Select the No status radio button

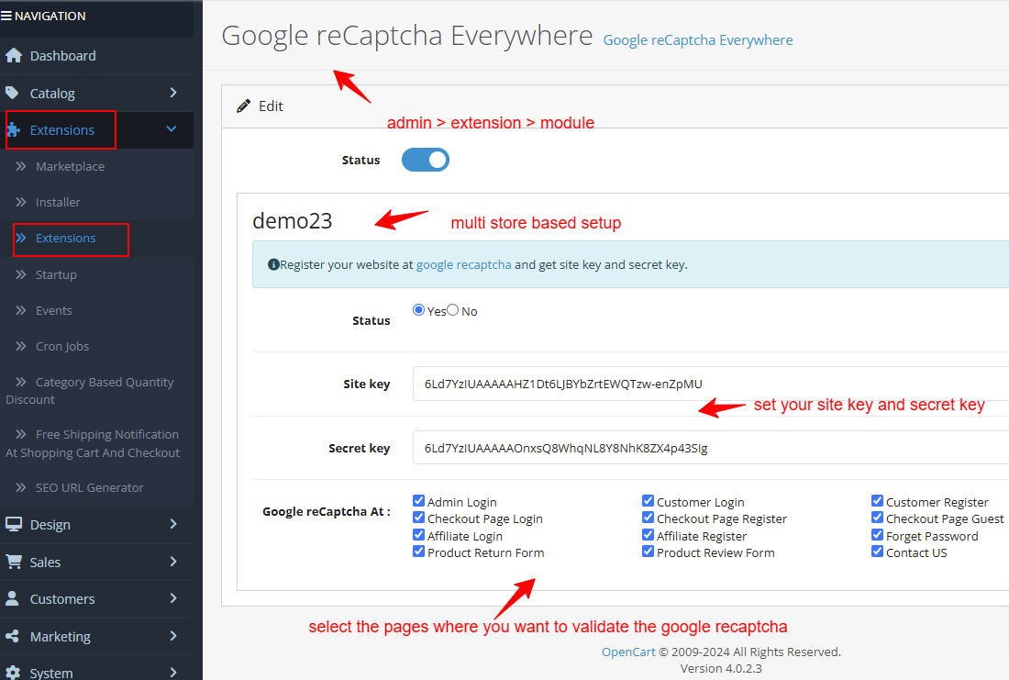453,310
